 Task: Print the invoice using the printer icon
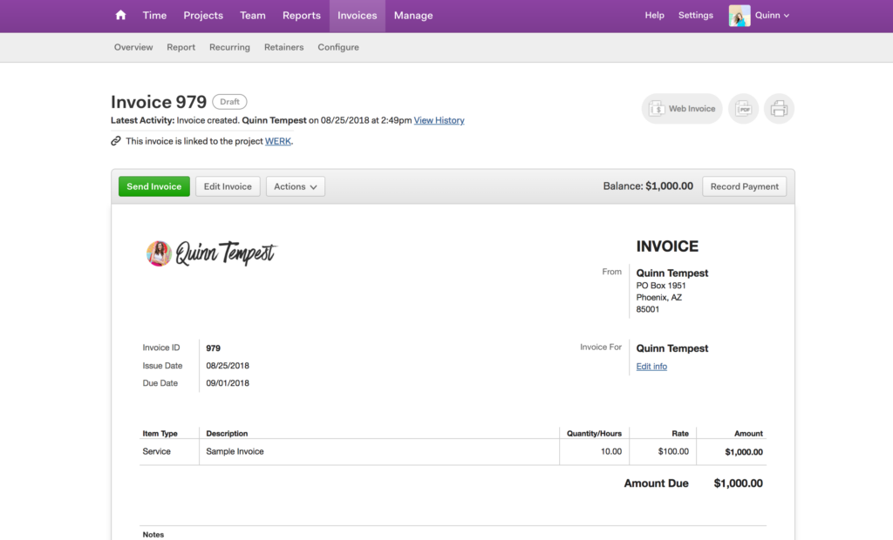pyautogui.click(x=779, y=109)
